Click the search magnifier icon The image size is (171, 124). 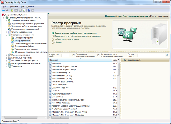[167, 55]
